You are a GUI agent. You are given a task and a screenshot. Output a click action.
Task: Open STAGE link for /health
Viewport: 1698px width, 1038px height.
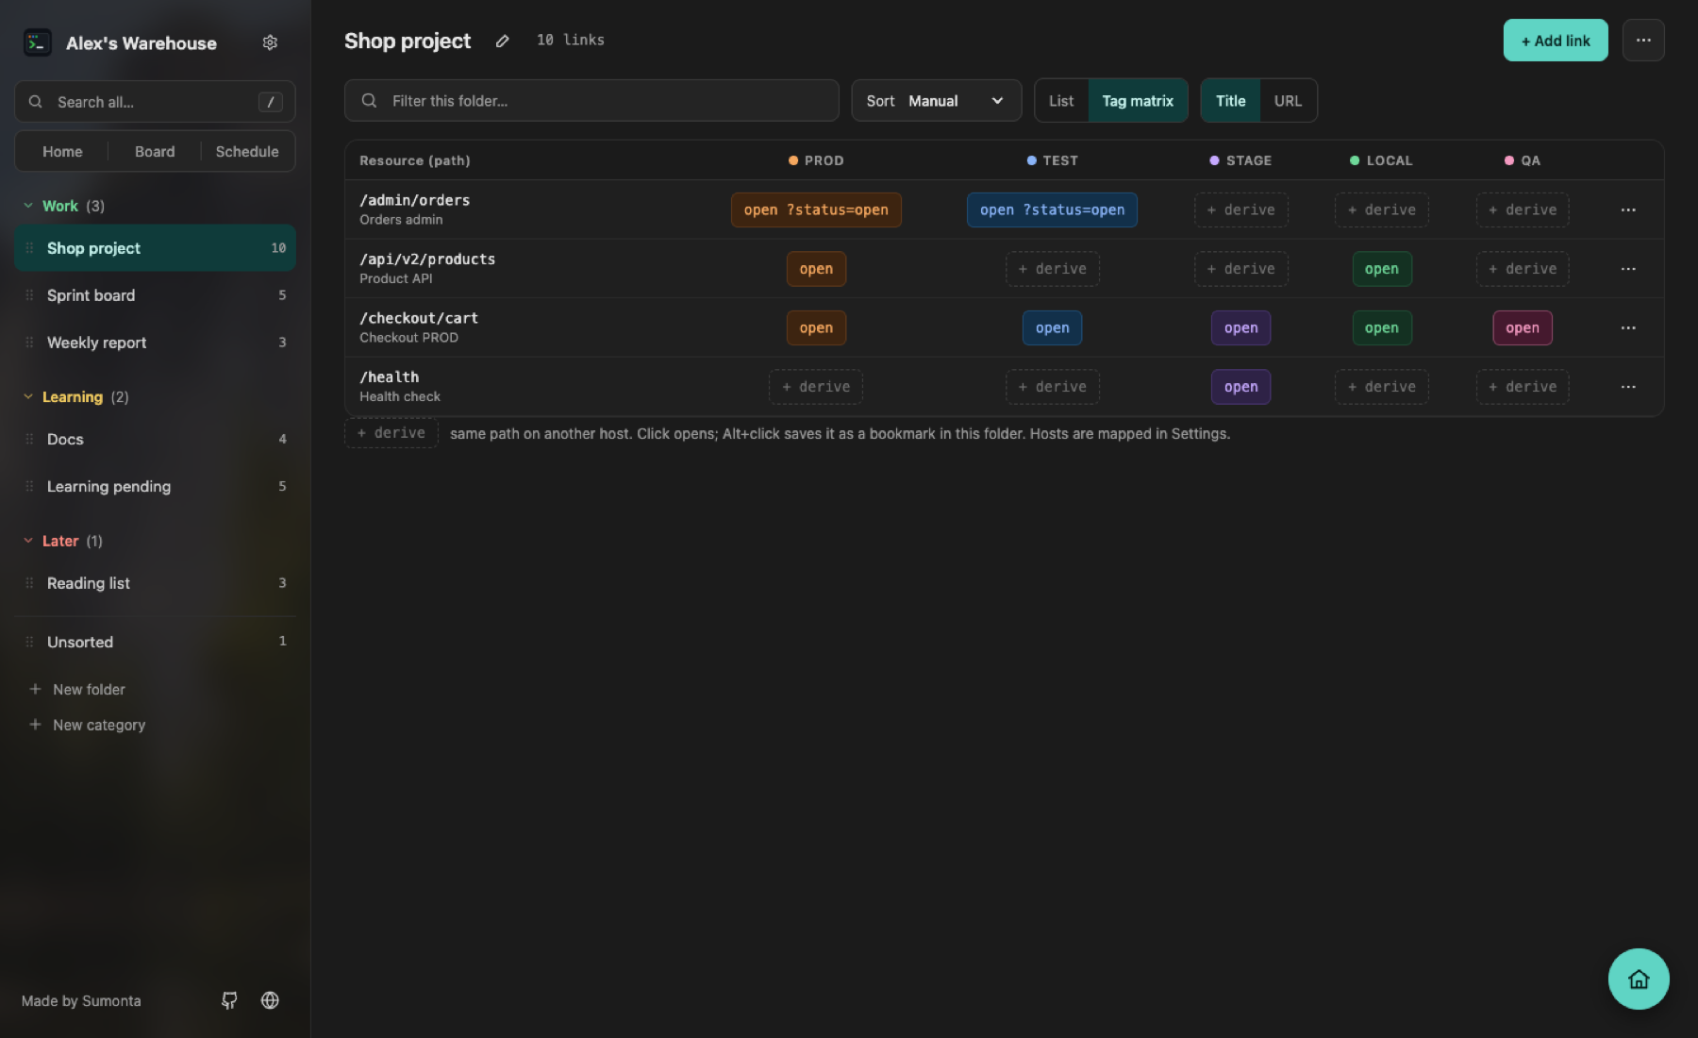[1240, 387]
